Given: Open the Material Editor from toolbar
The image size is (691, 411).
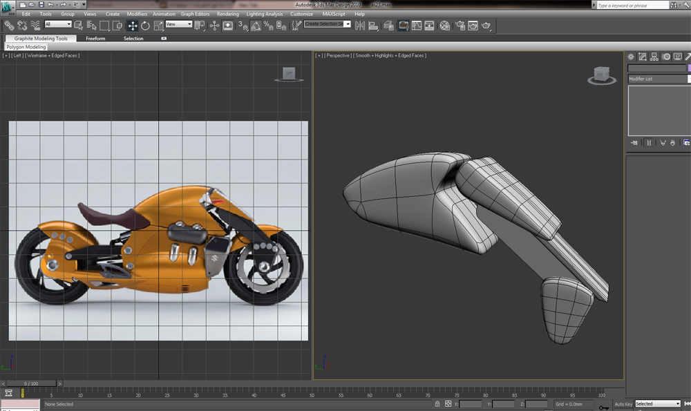Looking at the screenshot, I should pyautogui.click(x=444, y=26).
